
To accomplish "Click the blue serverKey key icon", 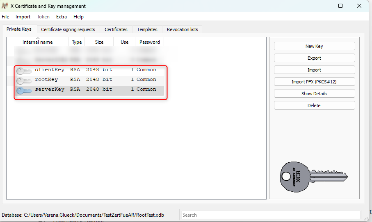I will [x=24, y=90].
